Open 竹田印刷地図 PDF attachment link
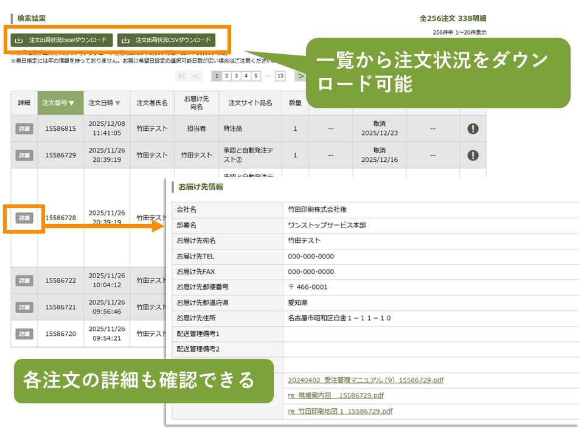 click(x=339, y=411)
